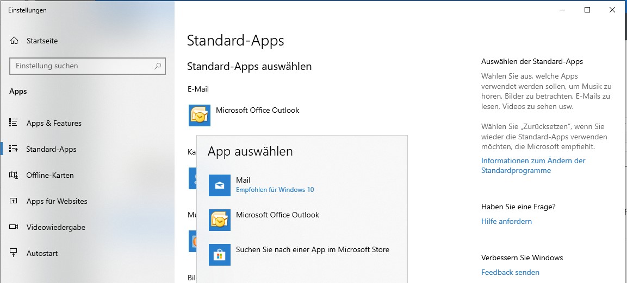Screen dimensions: 627x283
Task: Click the search magnifier icon in Einstellung suchen
Action: point(158,66)
